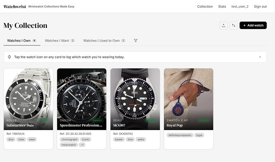Click the watch icon in tip banner
The image size is (275, 162).
coord(10,57)
